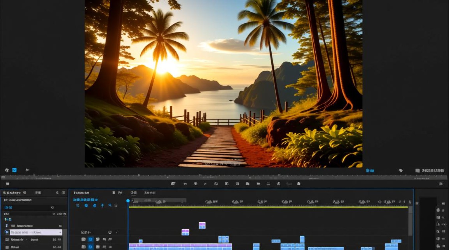Click the blue playhead handle on timeline ruler
449x250 pixels.
click(x=128, y=201)
